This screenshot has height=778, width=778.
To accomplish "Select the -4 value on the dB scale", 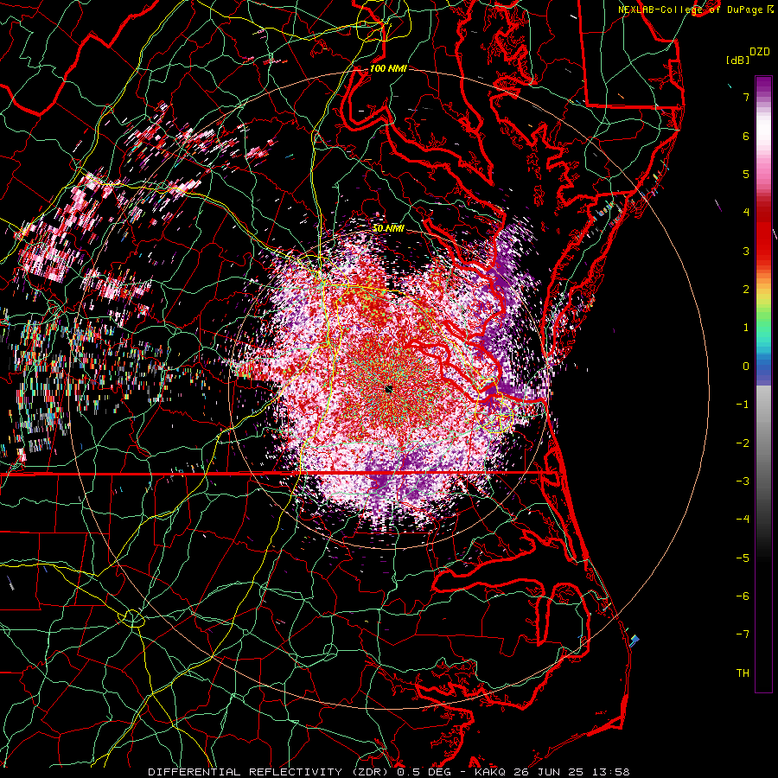I will (x=743, y=520).
